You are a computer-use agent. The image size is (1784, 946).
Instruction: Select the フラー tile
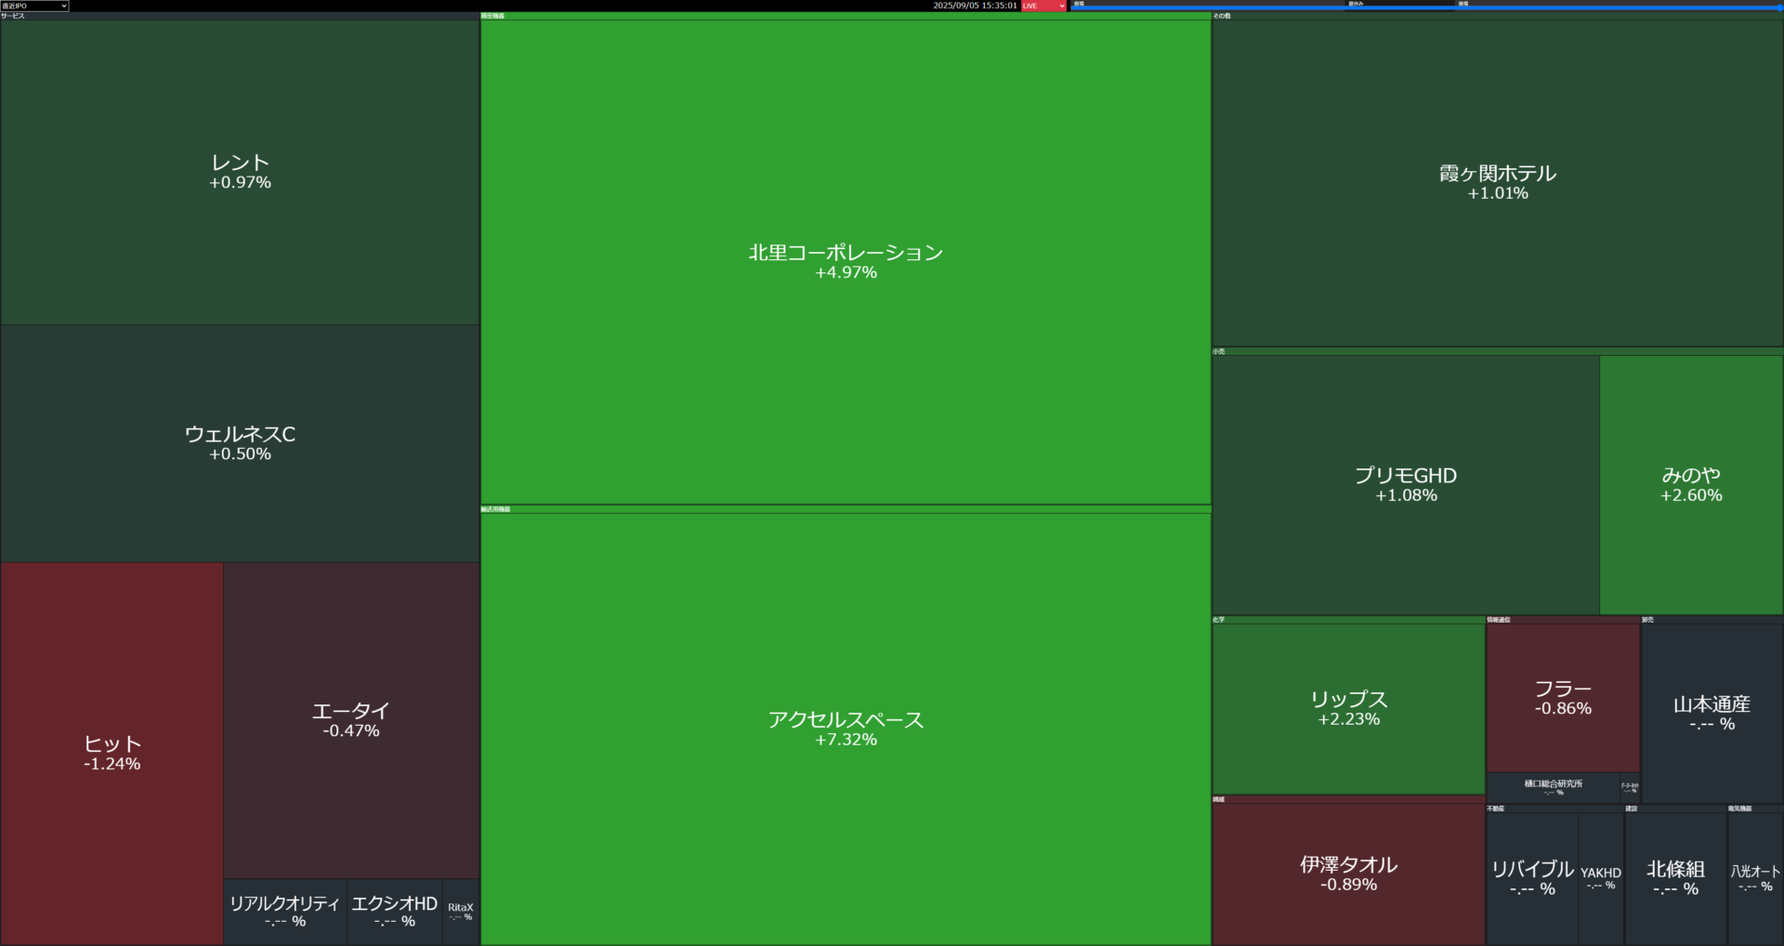1563,698
